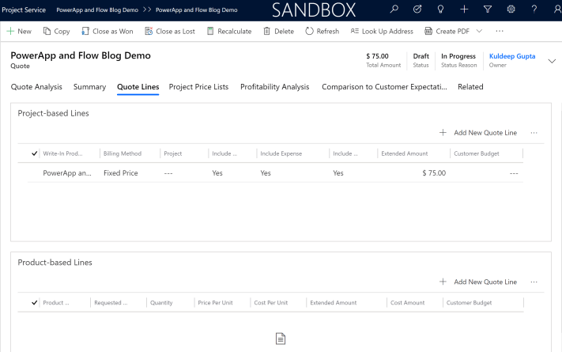Expand the quote header chevron
This screenshot has width=562, height=352.
552,61
